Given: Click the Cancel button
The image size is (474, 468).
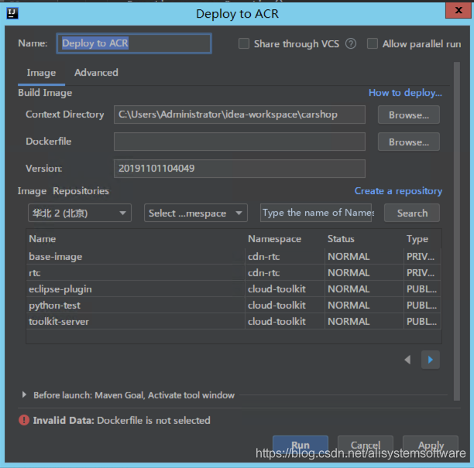Looking at the screenshot, I should [x=365, y=445].
